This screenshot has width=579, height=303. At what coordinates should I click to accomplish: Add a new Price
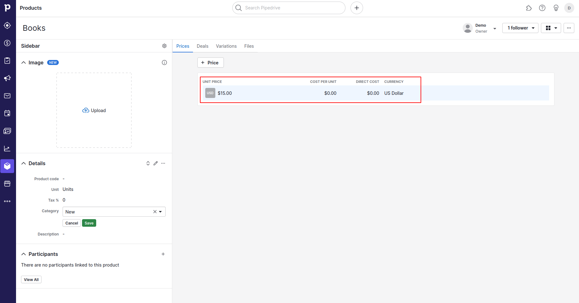click(x=210, y=62)
